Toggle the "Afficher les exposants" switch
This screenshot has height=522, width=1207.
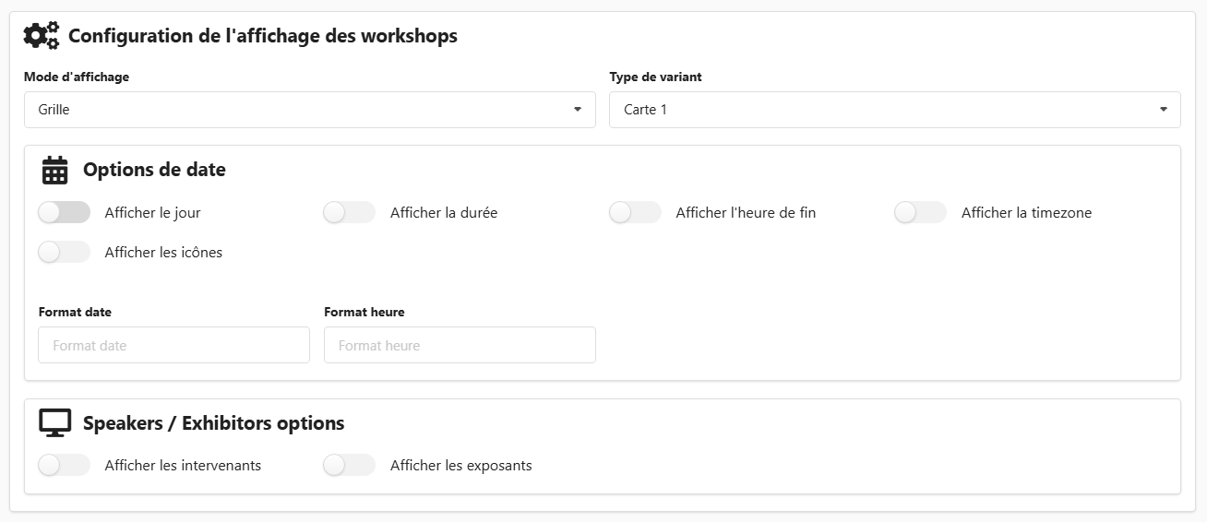tap(349, 466)
